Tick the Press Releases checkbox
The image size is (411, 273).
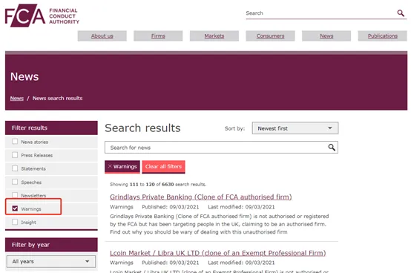[15, 155]
